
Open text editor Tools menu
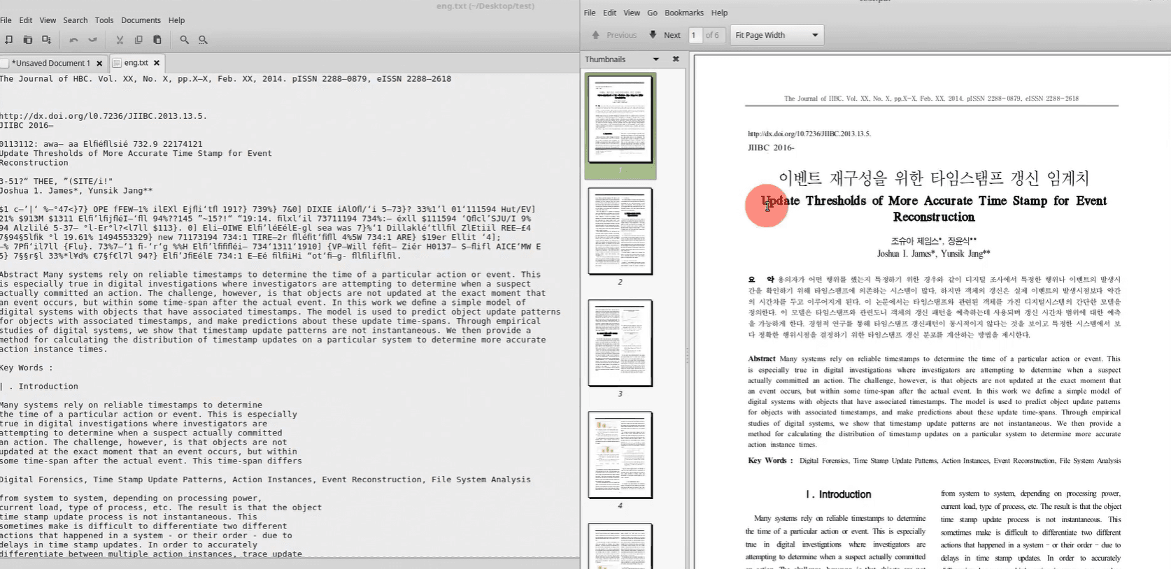click(104, 20)
